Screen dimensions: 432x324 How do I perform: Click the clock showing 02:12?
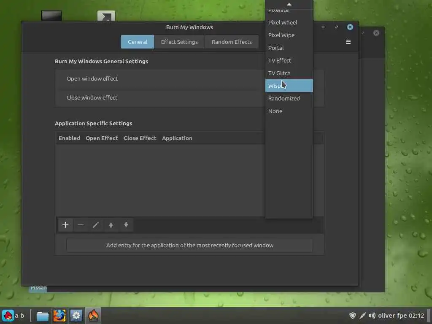tap(416, 316)
